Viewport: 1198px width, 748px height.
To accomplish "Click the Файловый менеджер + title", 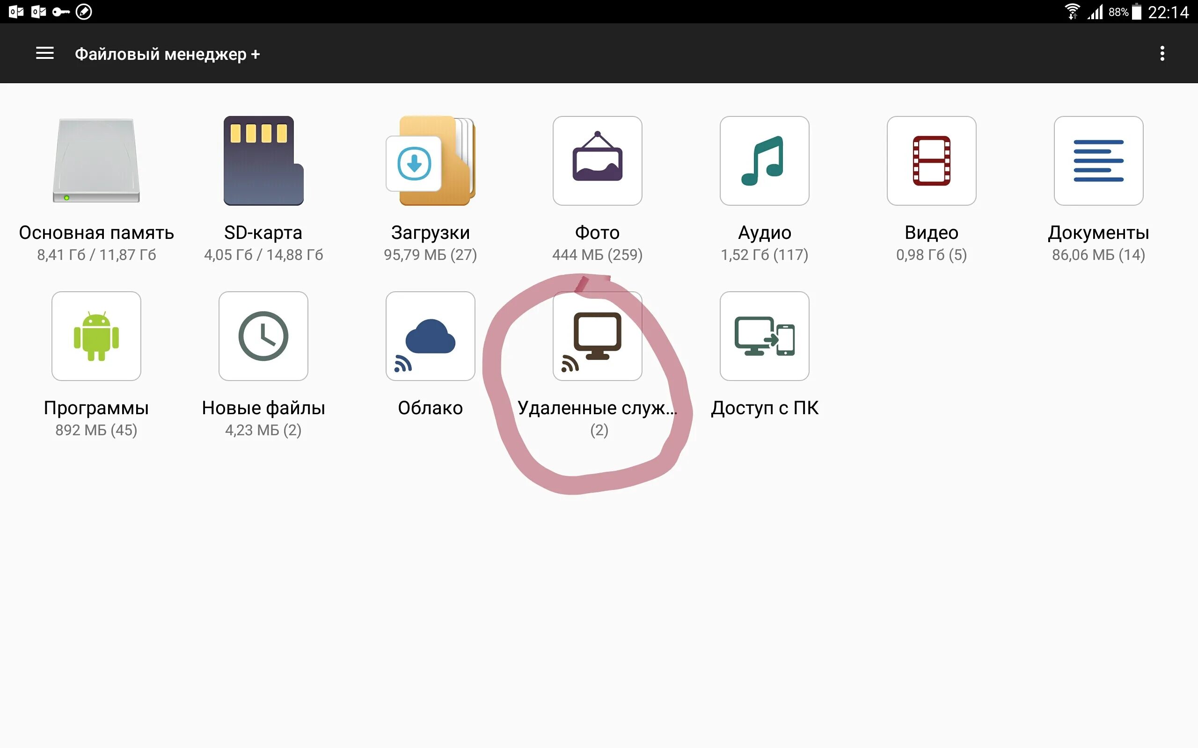I will (x=168, y=54).
